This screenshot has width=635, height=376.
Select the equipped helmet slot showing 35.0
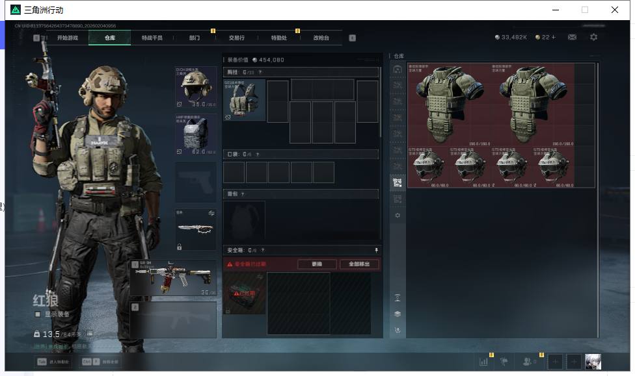(x=196, y=87)
